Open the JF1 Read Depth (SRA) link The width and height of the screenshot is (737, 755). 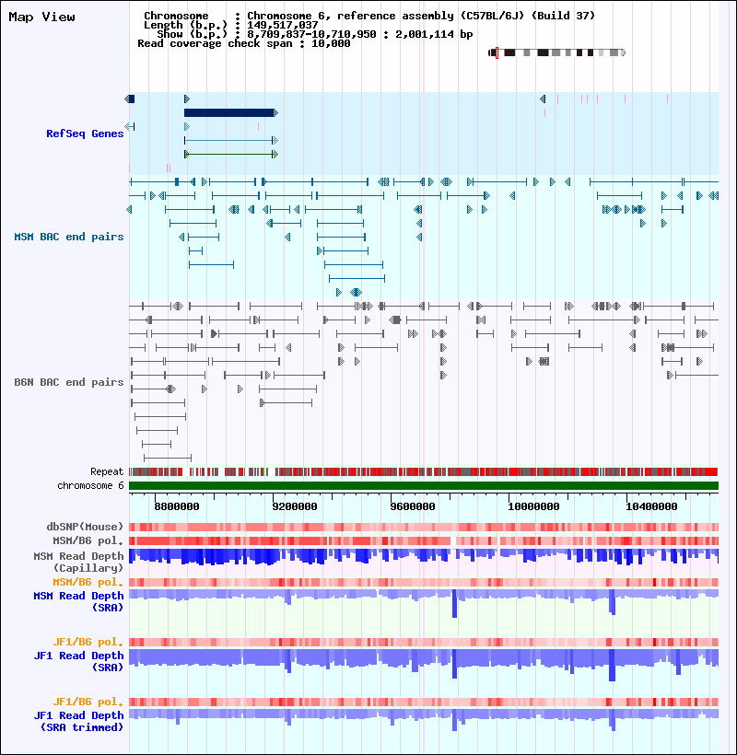(78, 661)
